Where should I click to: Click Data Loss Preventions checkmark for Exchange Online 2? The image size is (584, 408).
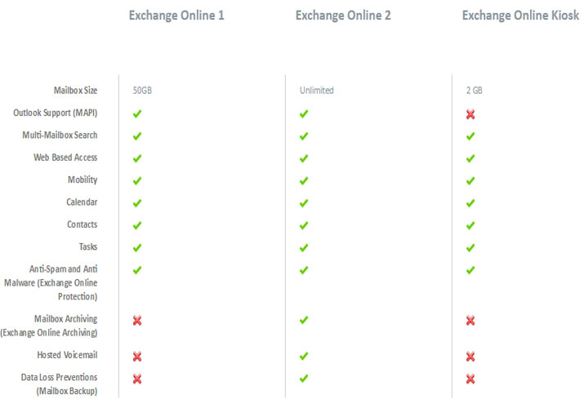coord(304,379)
